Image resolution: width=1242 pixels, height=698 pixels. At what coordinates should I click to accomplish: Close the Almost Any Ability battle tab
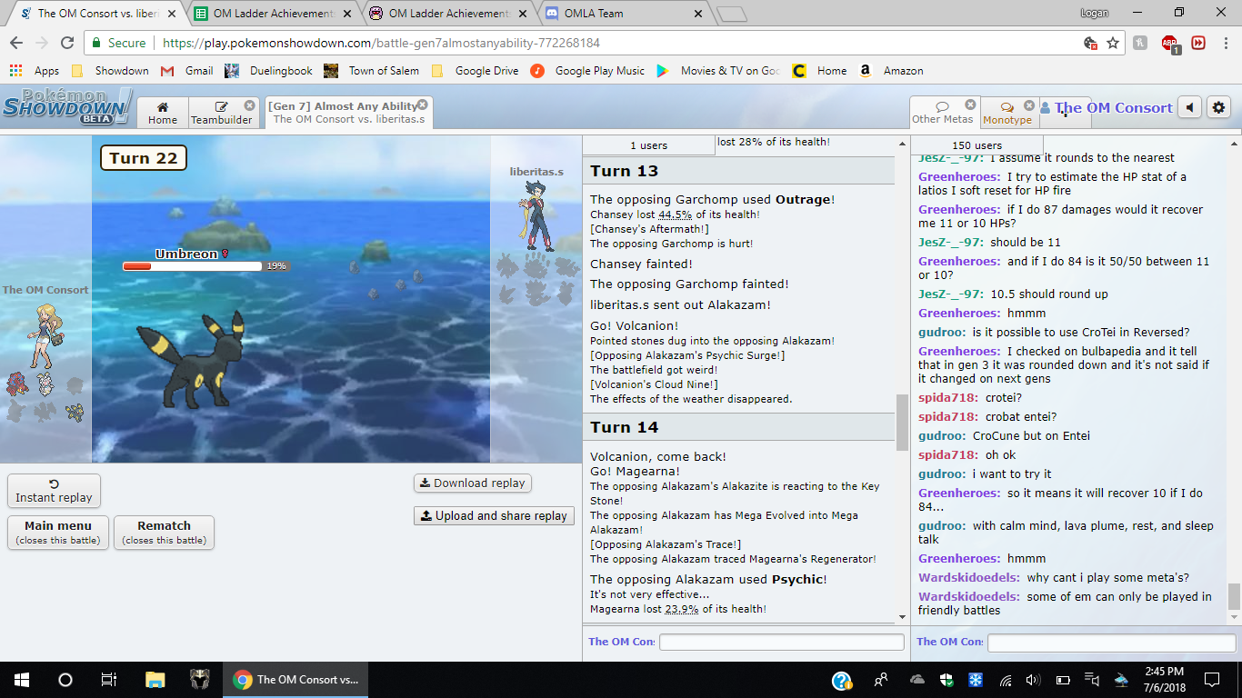[423, 105]
